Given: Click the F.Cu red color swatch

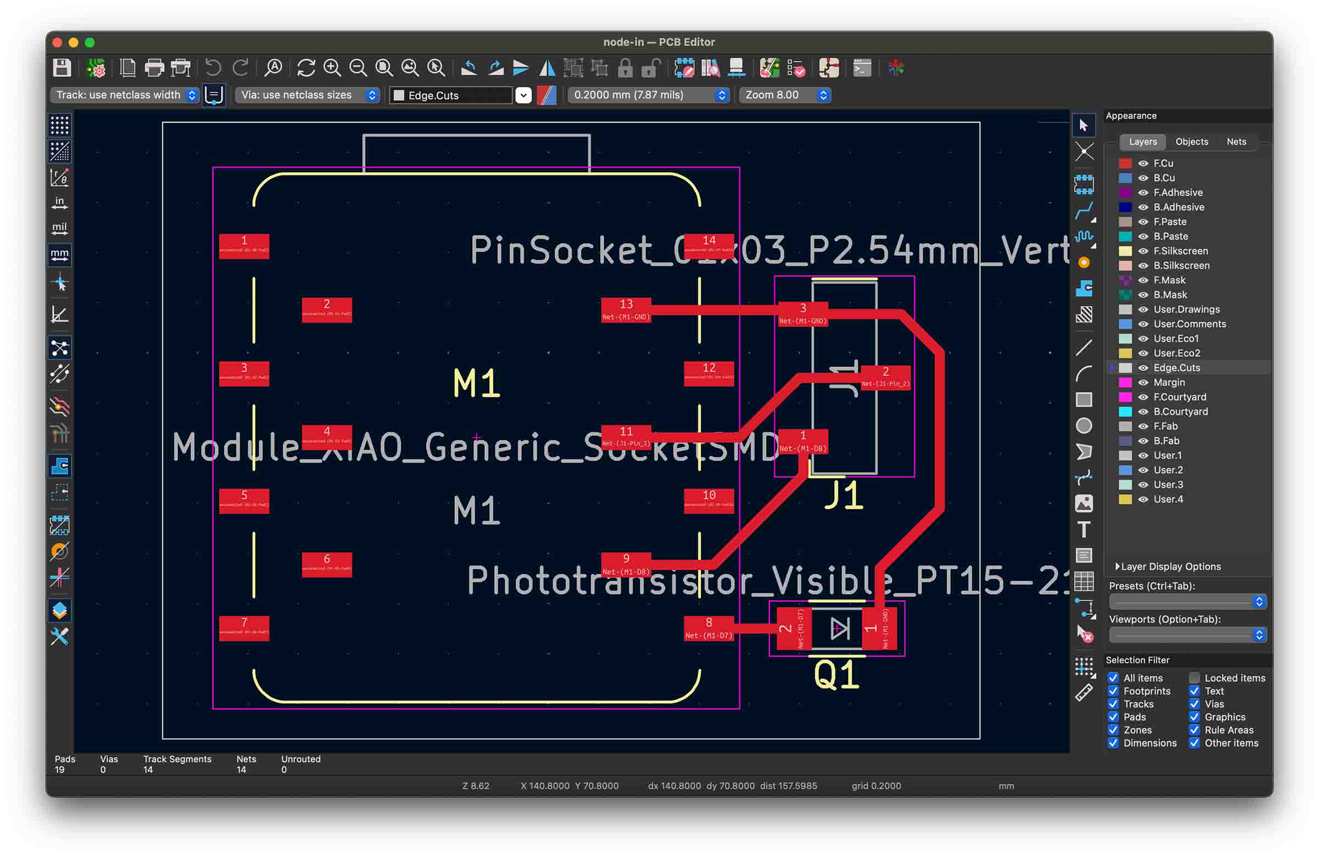Looking at the screenshot, I should [x=1125, y=163].
